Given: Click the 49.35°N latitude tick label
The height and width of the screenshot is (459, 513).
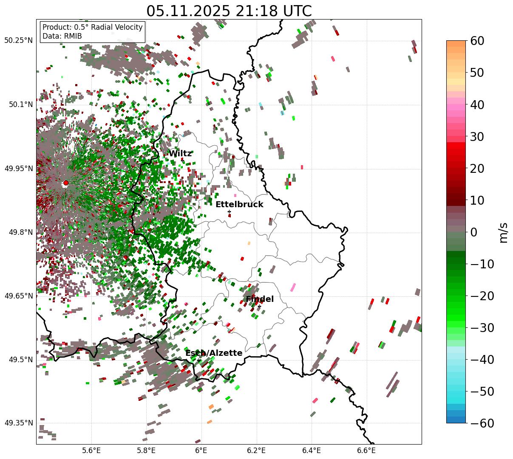Looking at the screenshot, I should pos(18,423).
